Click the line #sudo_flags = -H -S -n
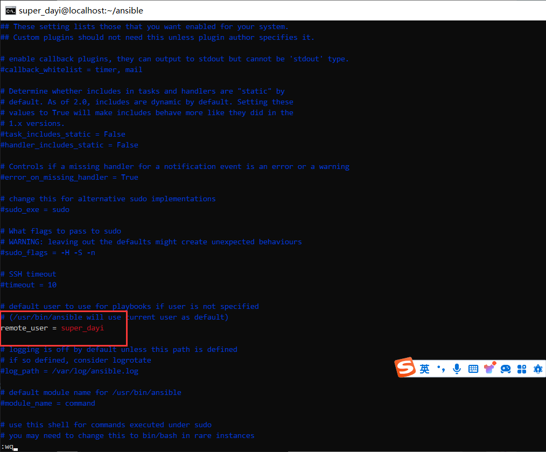 pyautogui.click(x=48, y=252)
